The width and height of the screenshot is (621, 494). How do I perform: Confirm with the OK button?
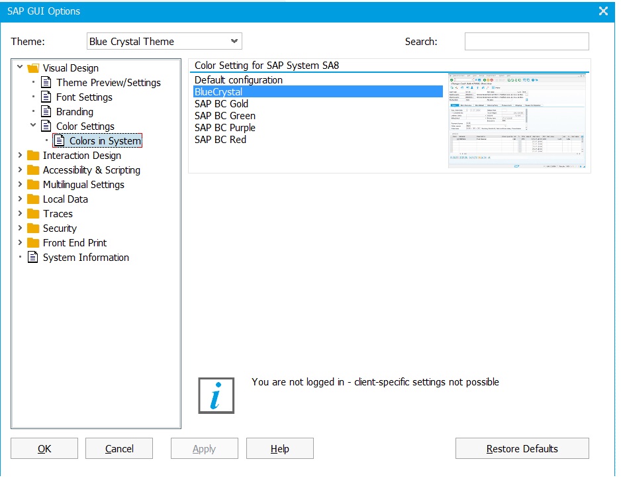tap(44, 448)
